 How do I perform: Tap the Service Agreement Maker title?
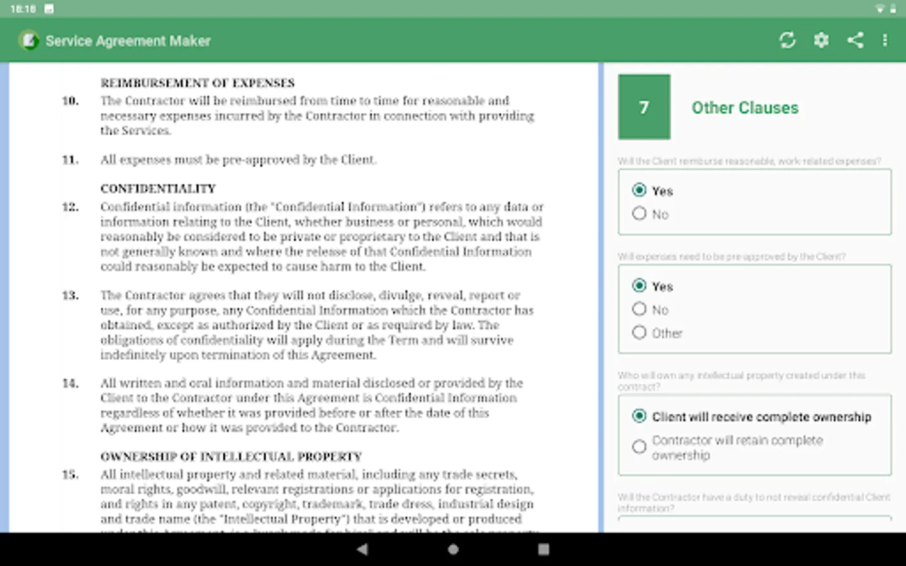click(128, 41)
